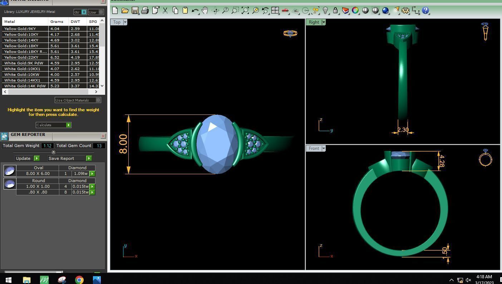The width and height of the screenshot is (502, 284).
Task: Click the metal table scroll right arrow
Action: 96,92
